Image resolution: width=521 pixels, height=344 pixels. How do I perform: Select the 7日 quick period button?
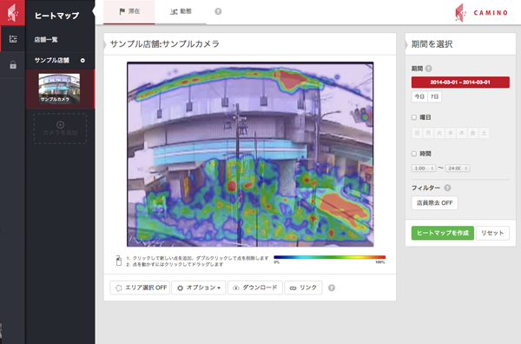click(x=434, y=96)
